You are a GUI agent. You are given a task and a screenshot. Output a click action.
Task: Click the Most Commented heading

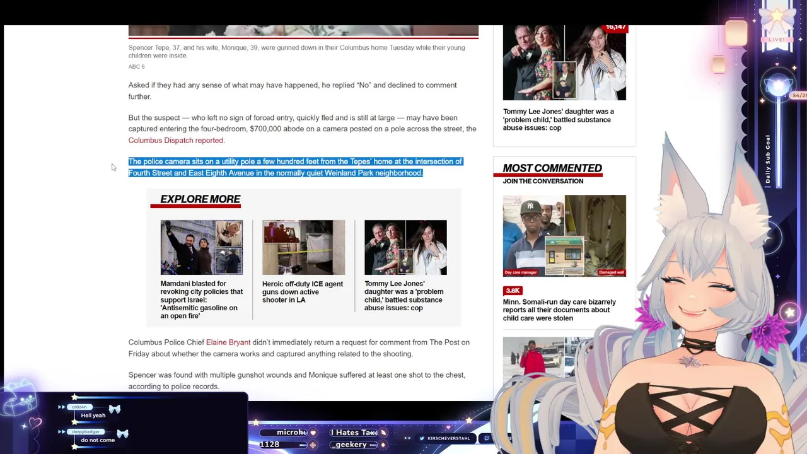point(552,168)
